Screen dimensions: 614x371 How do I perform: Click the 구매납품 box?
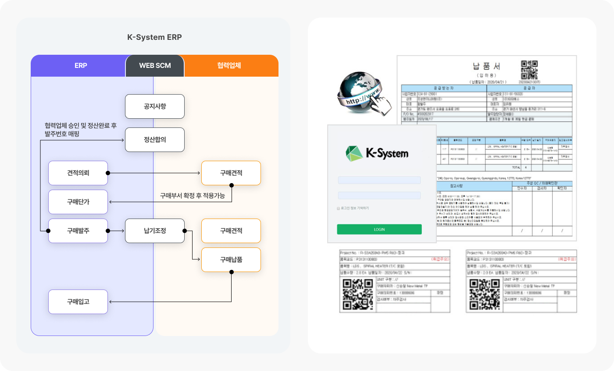[231, 260]
